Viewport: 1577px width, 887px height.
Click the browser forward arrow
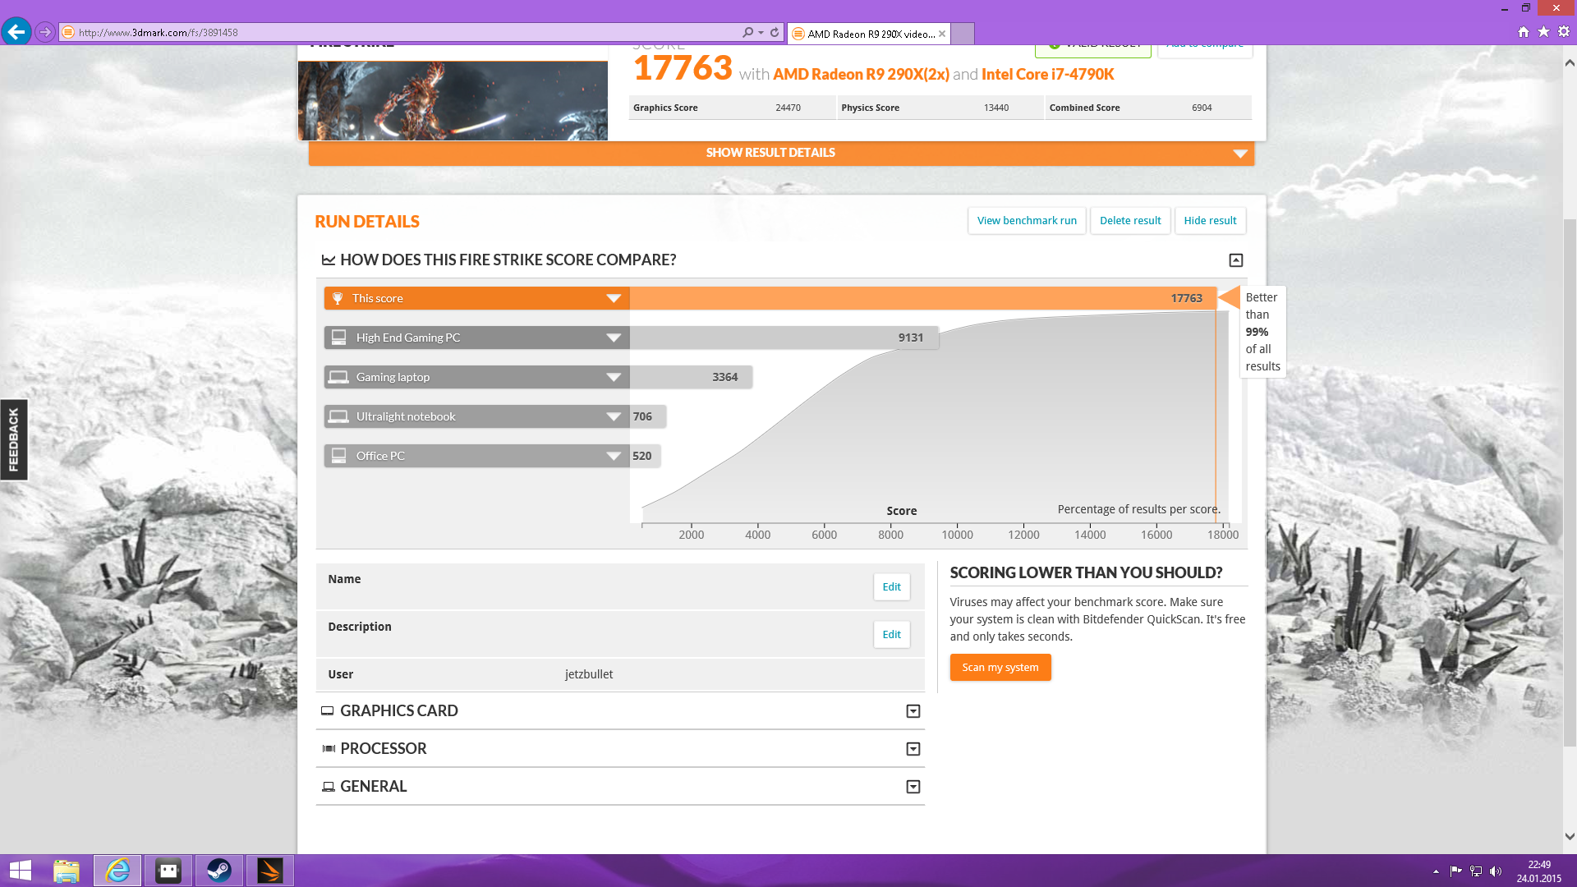tap(45, 32)
